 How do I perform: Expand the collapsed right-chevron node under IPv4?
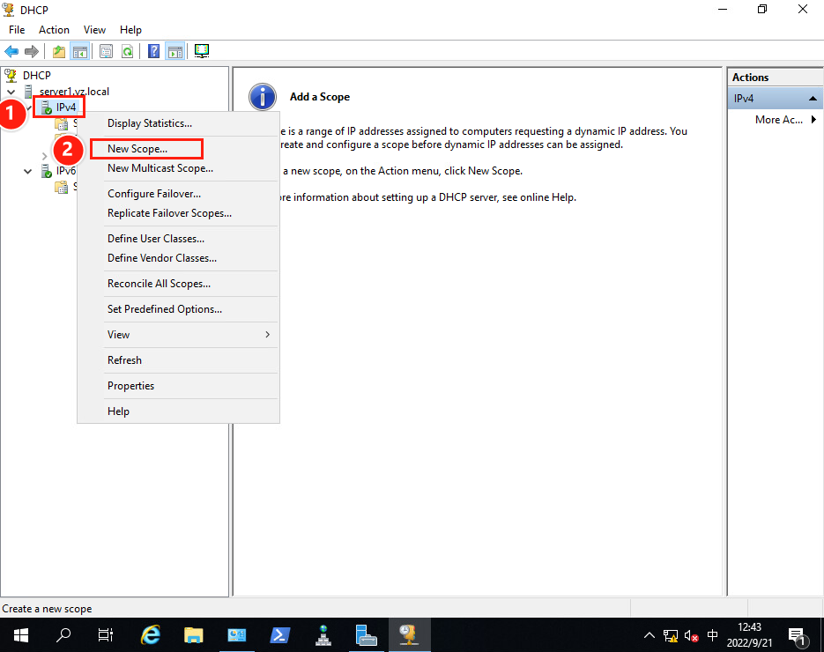[44, 156]
